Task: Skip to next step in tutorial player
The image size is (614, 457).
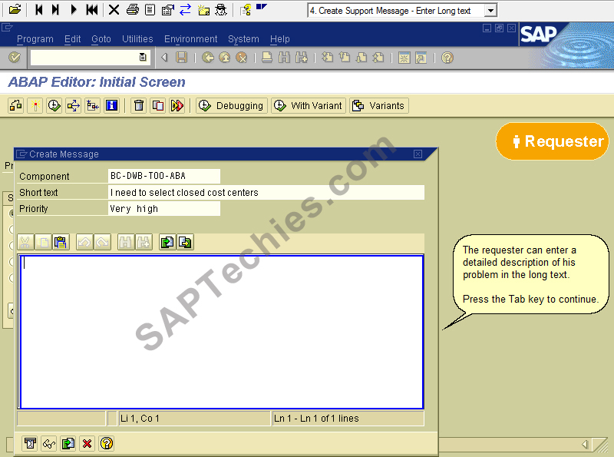Action: click(x=55, y=9)
